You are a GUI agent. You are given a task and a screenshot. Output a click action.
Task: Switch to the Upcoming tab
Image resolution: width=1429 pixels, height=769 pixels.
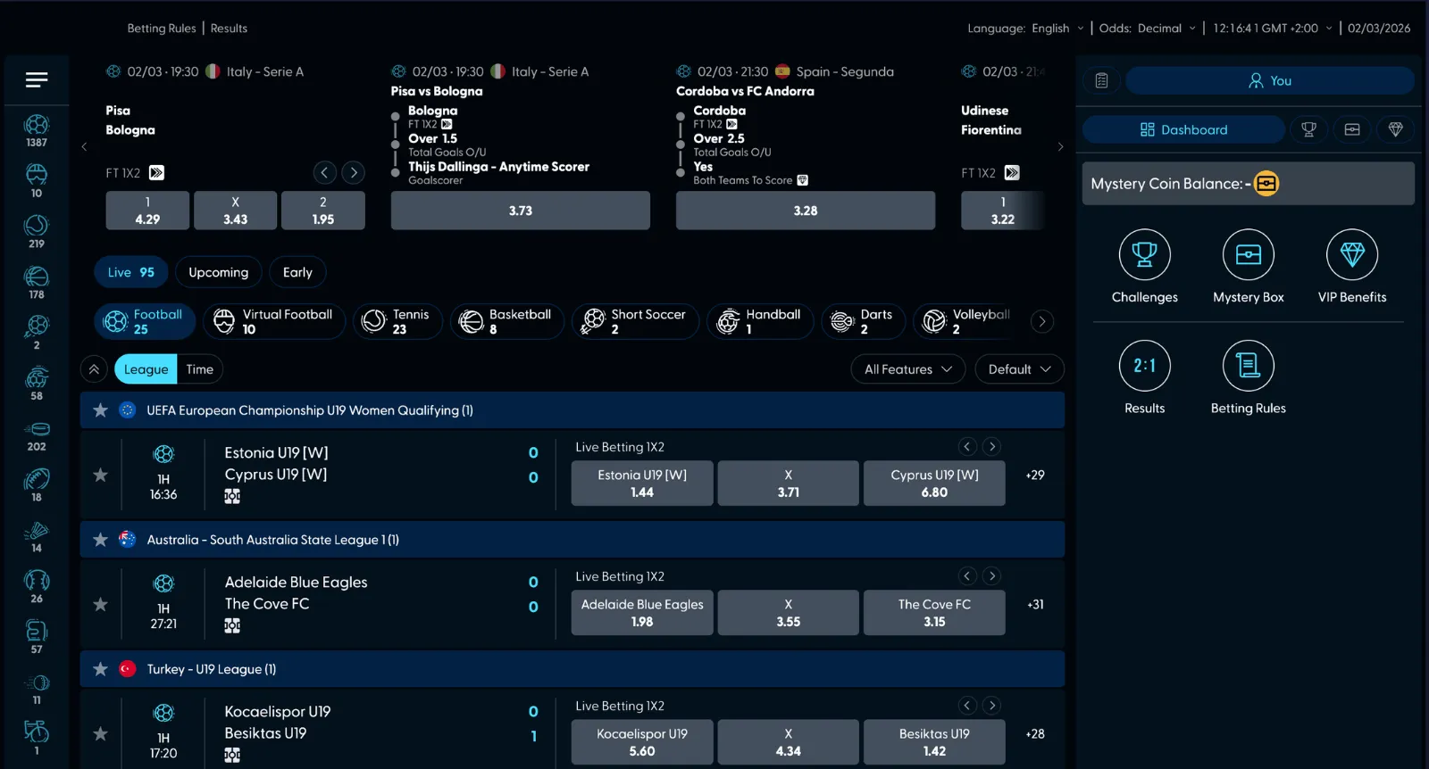coord(218,273)
